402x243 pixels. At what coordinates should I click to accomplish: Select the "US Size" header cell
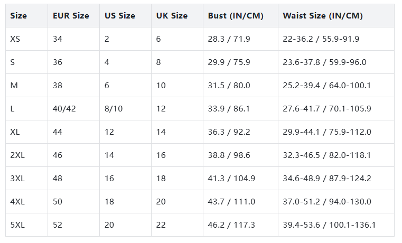(x=119, y=16)
